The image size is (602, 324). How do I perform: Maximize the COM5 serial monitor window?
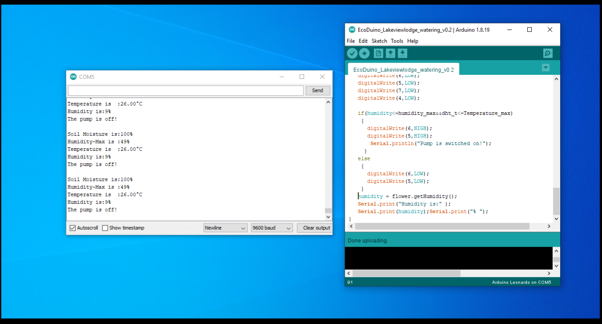302,77
